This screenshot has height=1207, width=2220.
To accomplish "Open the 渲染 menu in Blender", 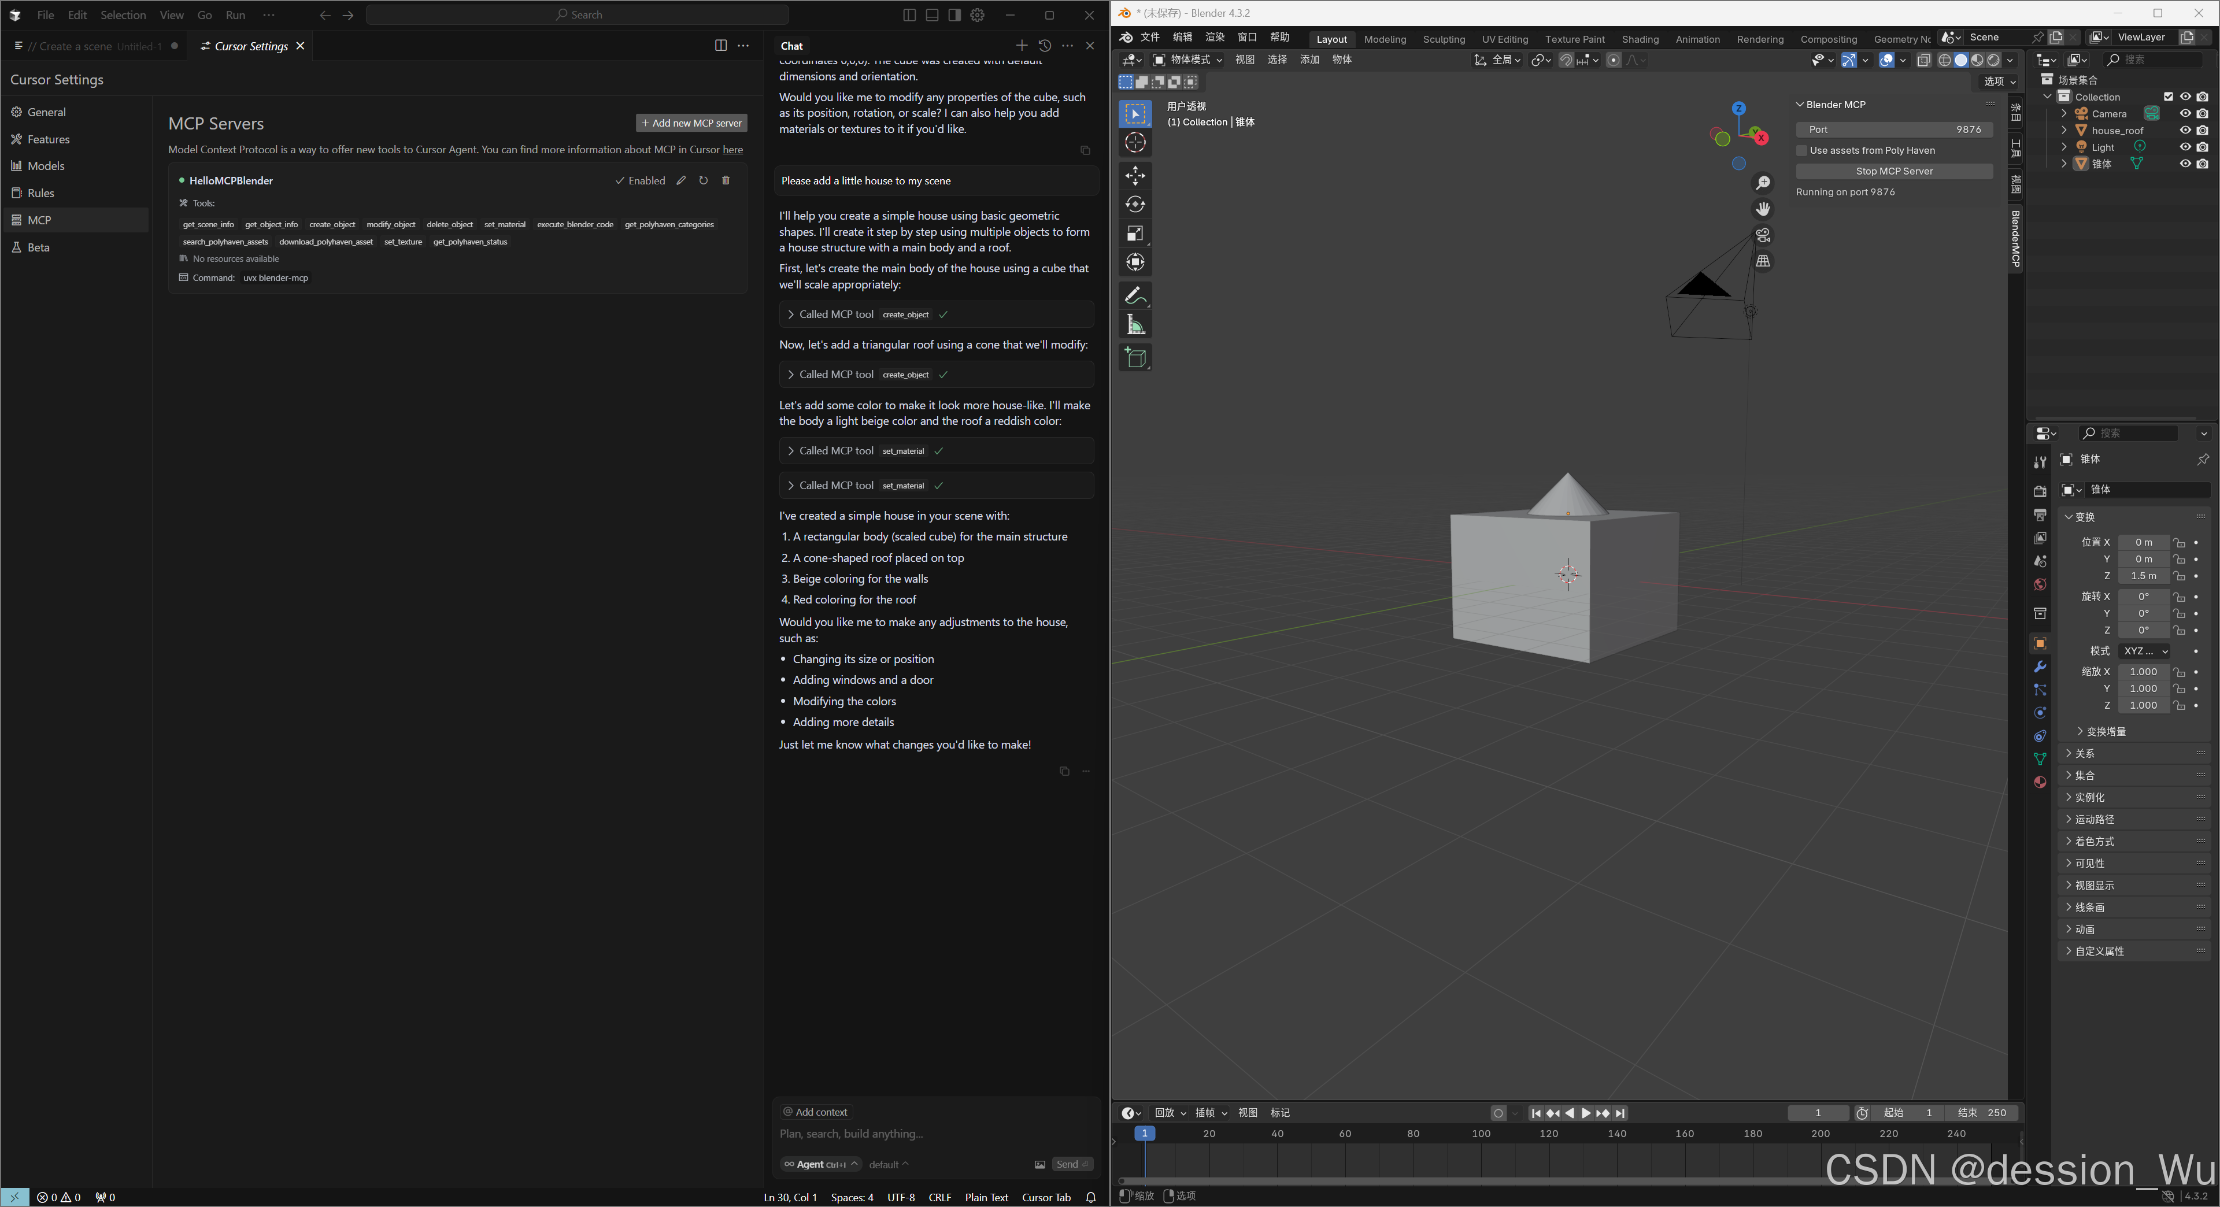I will pyautogui.click(x=1214, y=37).
